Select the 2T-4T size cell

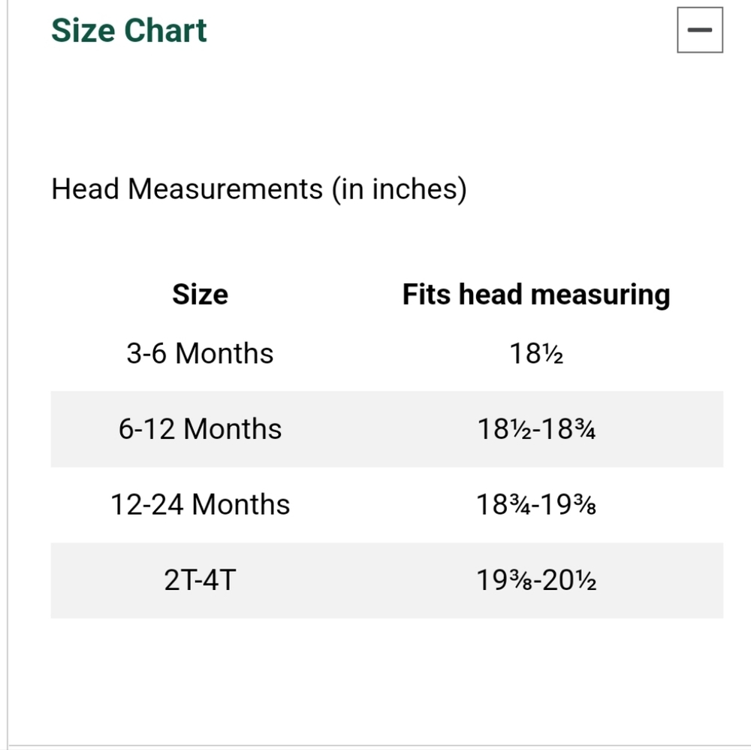tap(201, 580)
